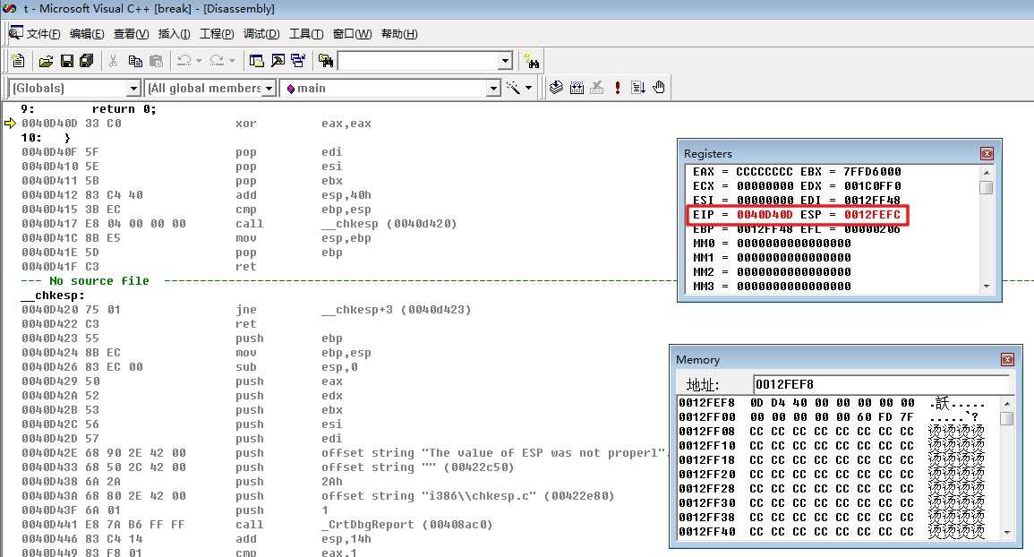
Task: Click the 'xor eax,eax' instruction line
Action: click(197, 124)
